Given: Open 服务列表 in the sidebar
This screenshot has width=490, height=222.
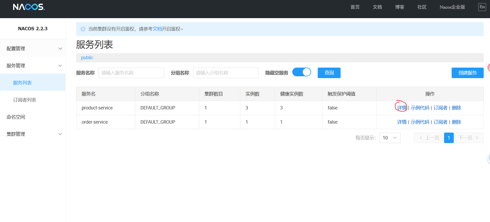Looking at the screenshot, I should pos(33,83).
